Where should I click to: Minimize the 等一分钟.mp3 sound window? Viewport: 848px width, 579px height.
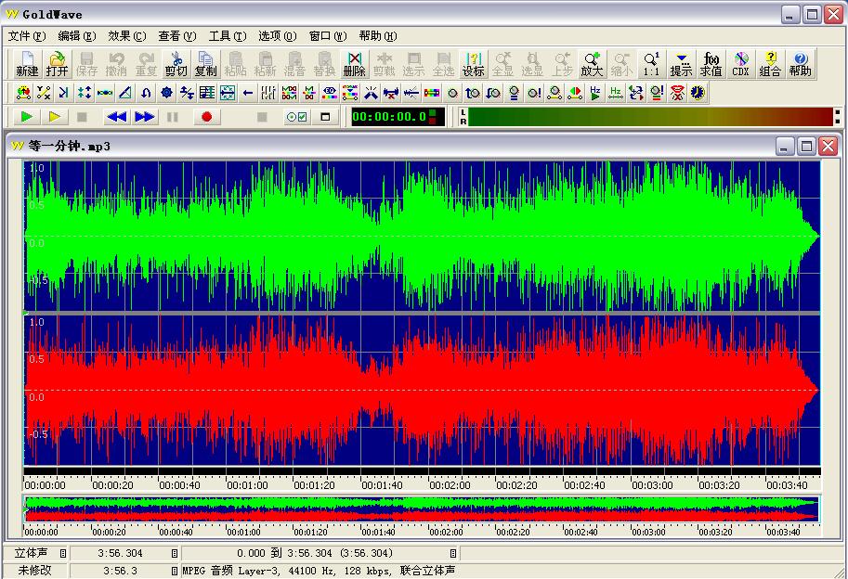coord(785,146)
